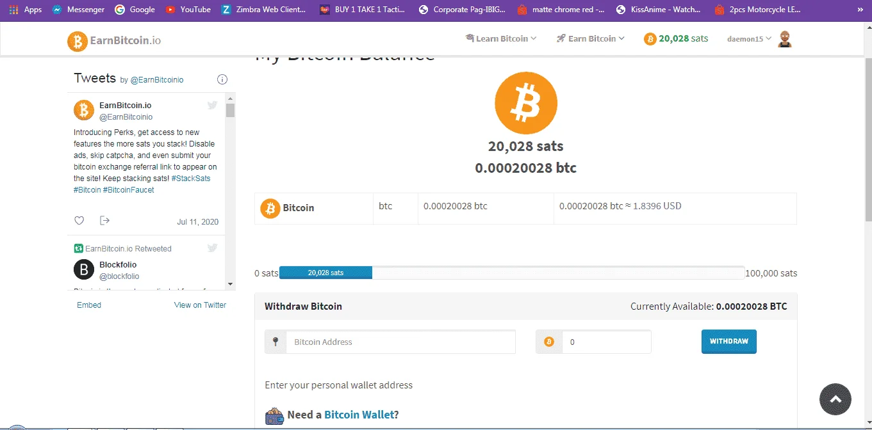Screen dimensions: 872x430
Task: Open the #Bitcoin hashtag link
Action: click(87, 190)
